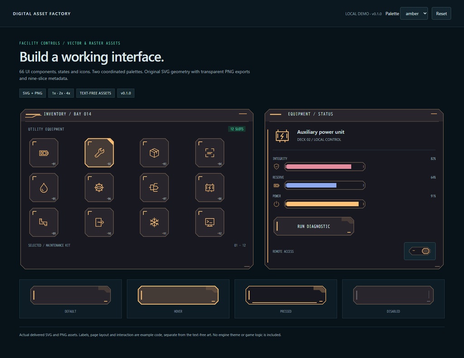Select the terminal monitor slot 12

coord(210,223)
